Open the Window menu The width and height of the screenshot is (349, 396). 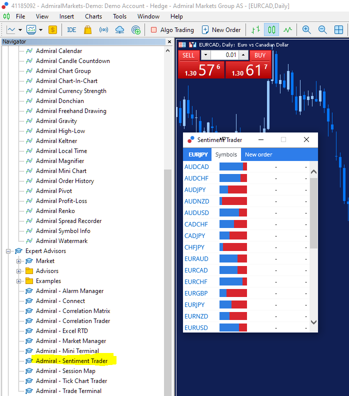[x=148, y=16]
